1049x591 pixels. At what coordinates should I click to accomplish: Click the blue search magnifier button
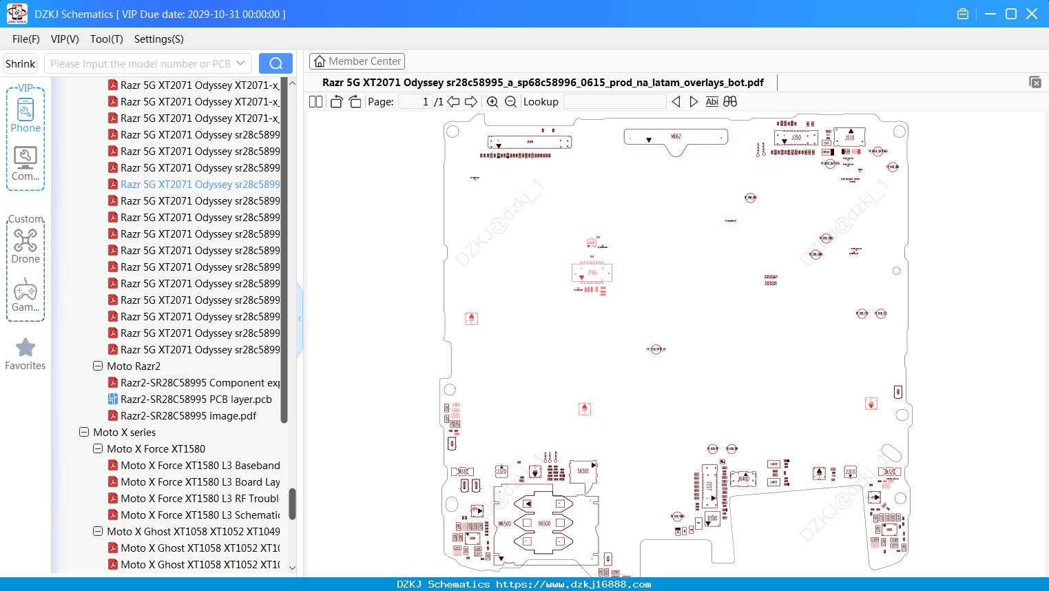click(276, 63)
